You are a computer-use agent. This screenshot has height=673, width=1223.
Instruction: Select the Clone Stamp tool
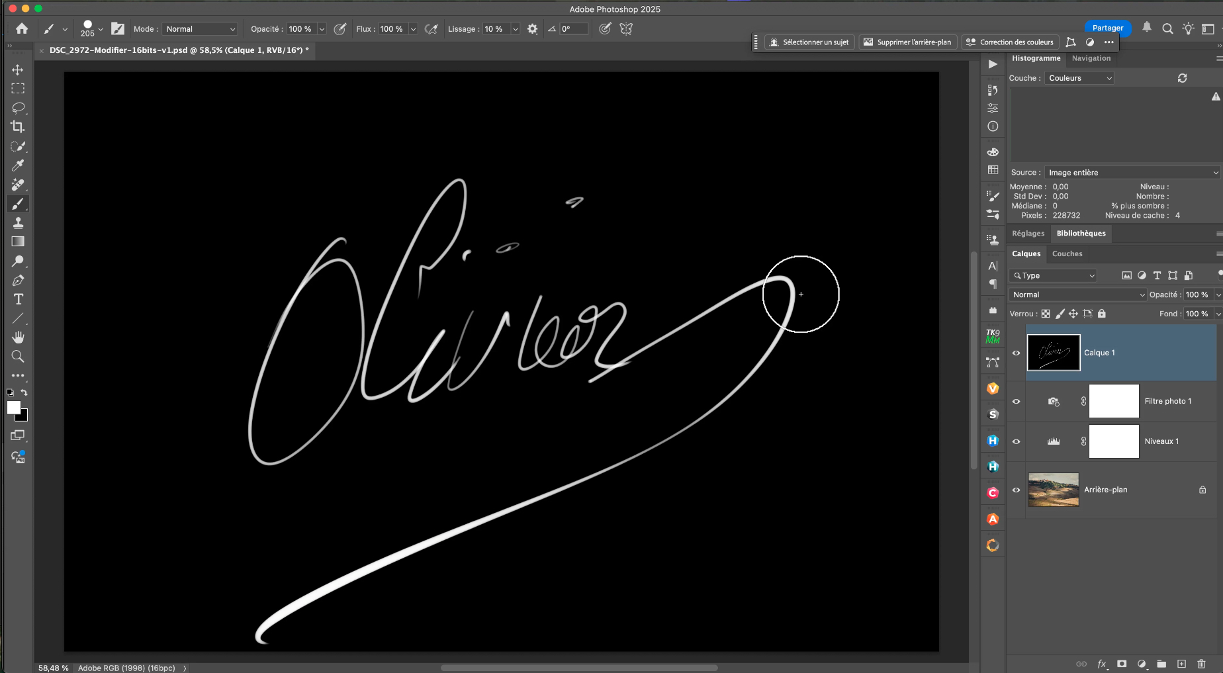[18, 222]
